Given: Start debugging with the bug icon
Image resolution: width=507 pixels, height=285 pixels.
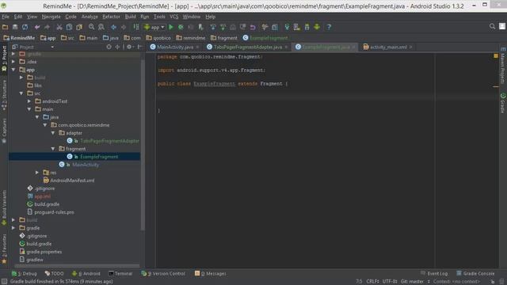Looking at the screenshot, I should point(181,27).
